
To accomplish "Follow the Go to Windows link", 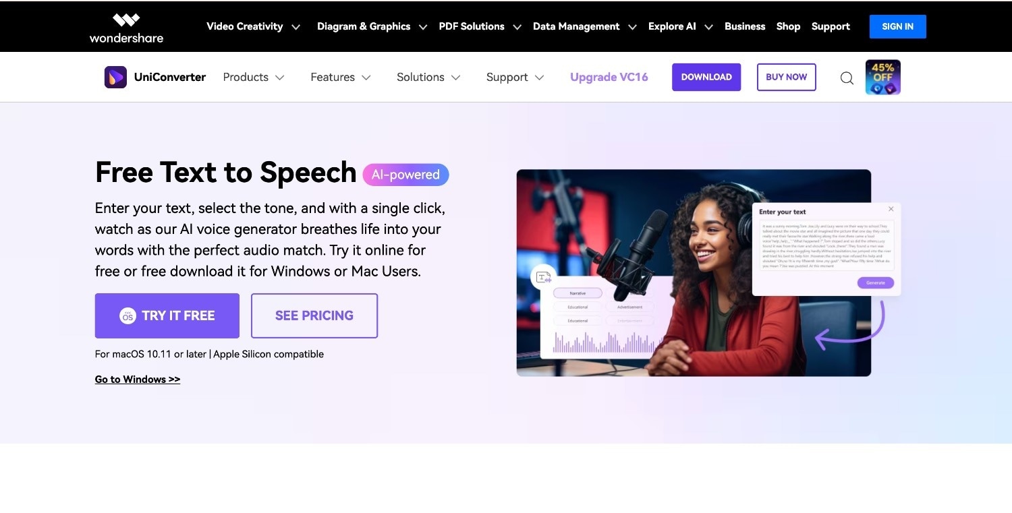I will coord(138,380).
